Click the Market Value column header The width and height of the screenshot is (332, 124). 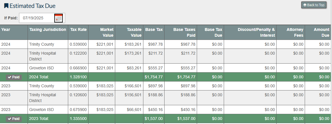[107, 32]
